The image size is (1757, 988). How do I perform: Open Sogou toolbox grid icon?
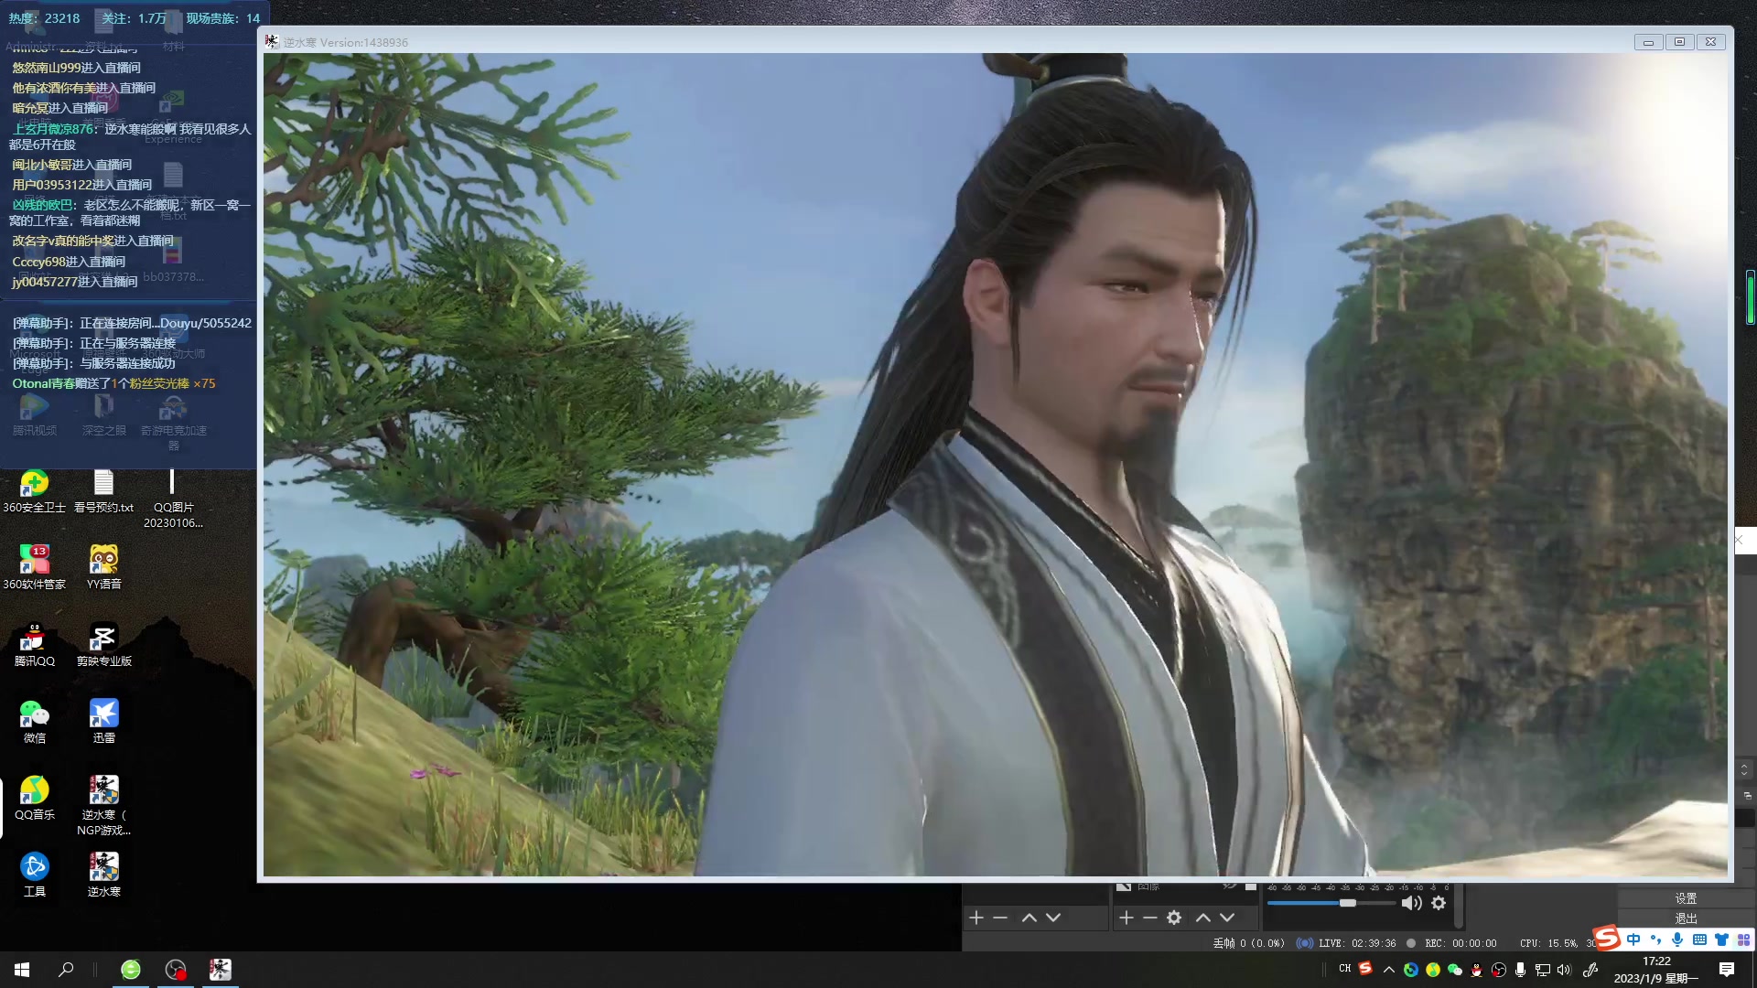pos(1743,940)
